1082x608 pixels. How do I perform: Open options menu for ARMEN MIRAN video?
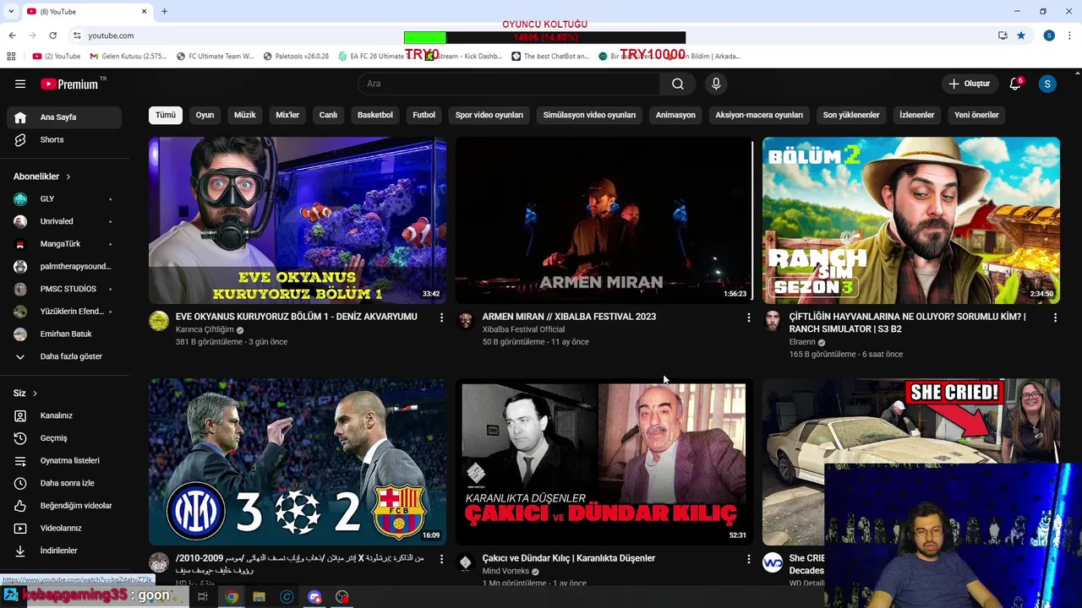748,318
